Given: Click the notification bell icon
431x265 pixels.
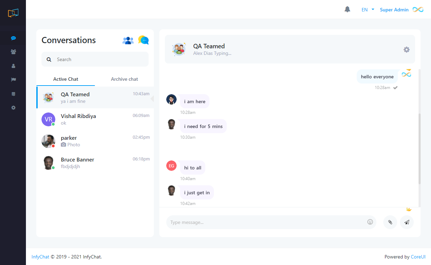Looking at the screenshot, I should [347, 10].
